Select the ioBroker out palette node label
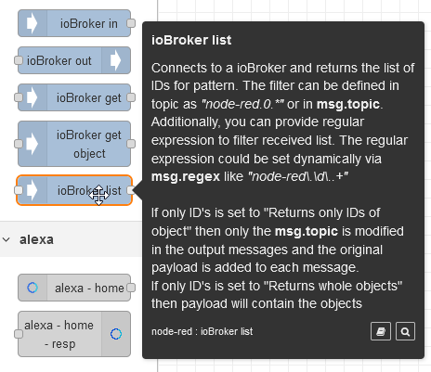Screen dimensions: 431x372 59,60
